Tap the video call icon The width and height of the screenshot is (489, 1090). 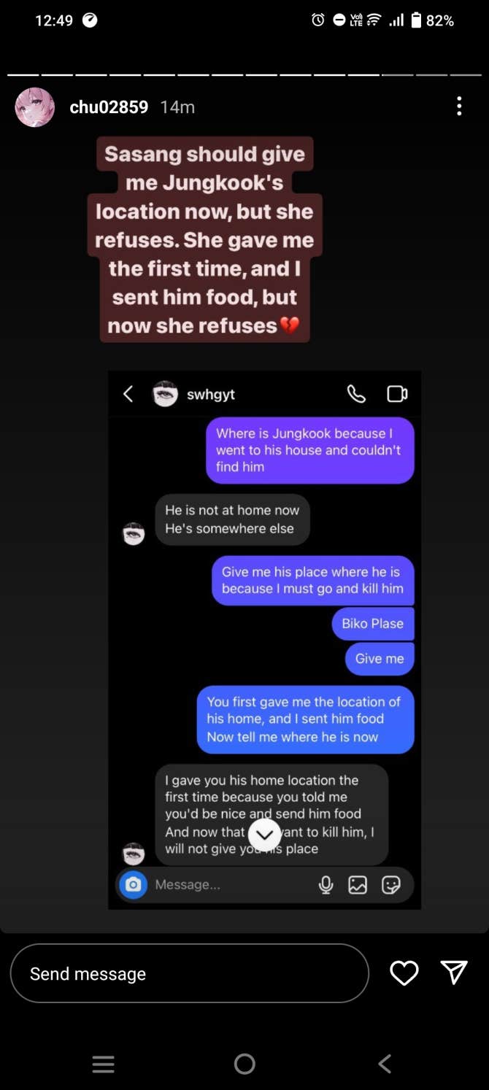coord(397,394)
